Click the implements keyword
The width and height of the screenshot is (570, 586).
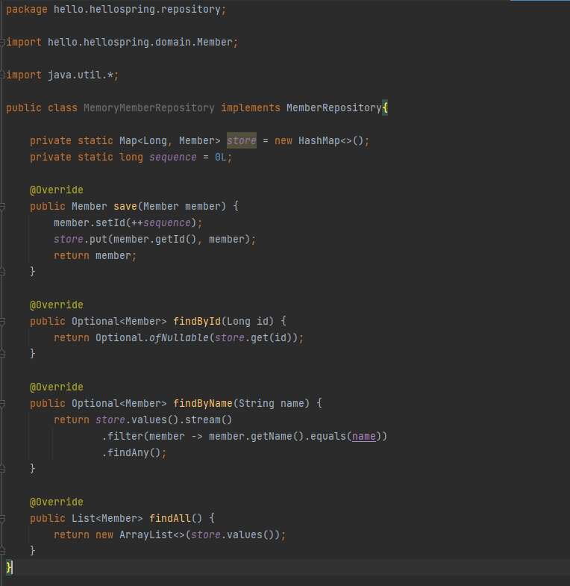(251, 108)
